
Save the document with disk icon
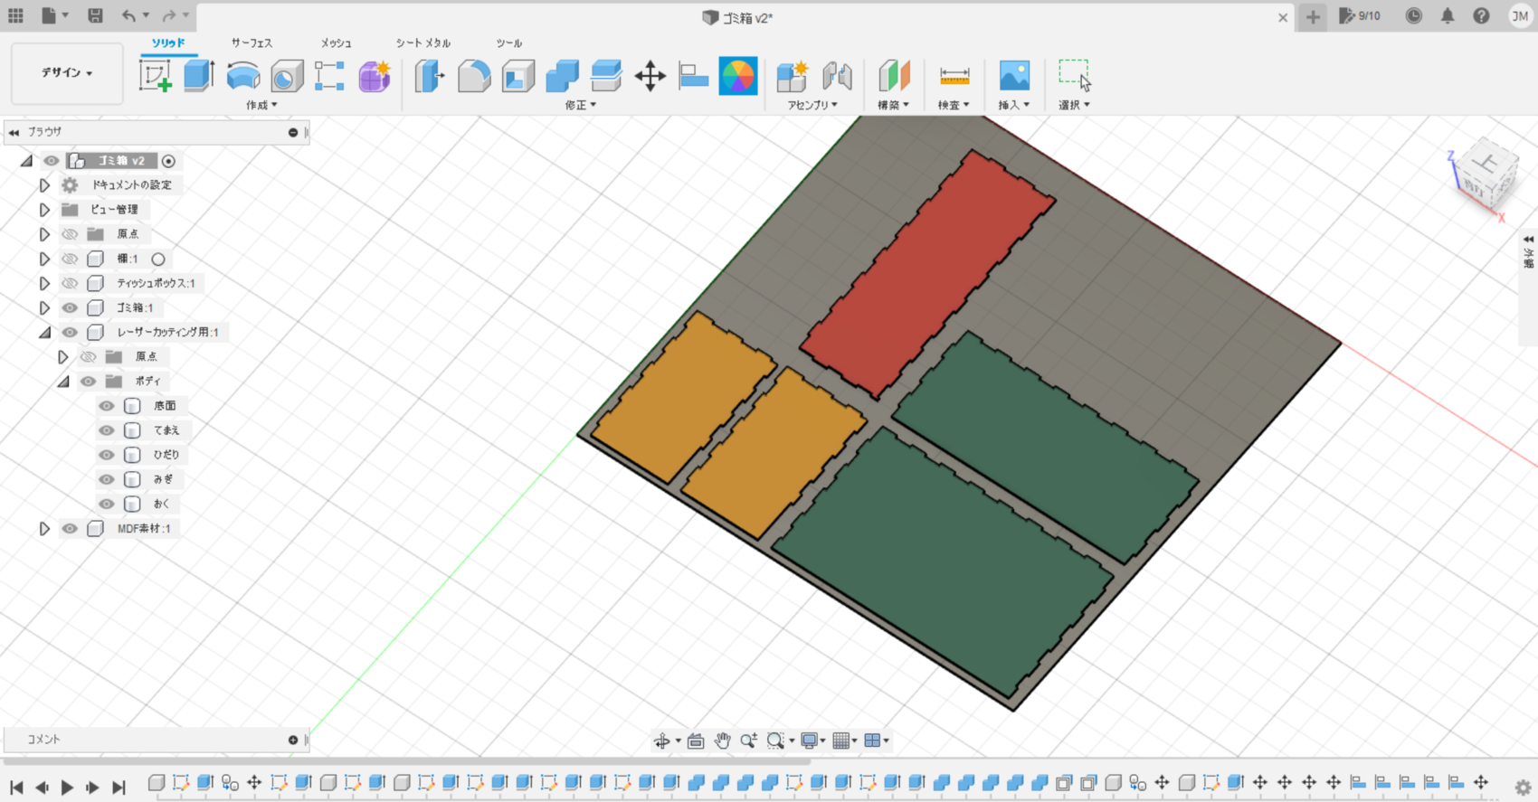pyautogui.click(x=95, y=15)
